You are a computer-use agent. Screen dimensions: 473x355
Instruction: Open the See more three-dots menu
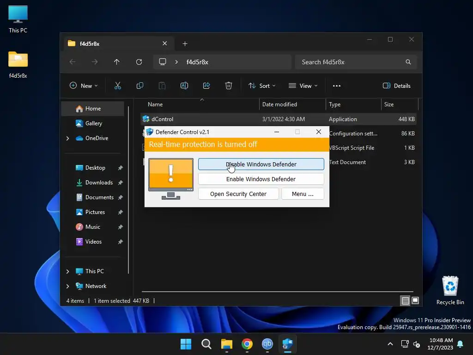(337, 86)
